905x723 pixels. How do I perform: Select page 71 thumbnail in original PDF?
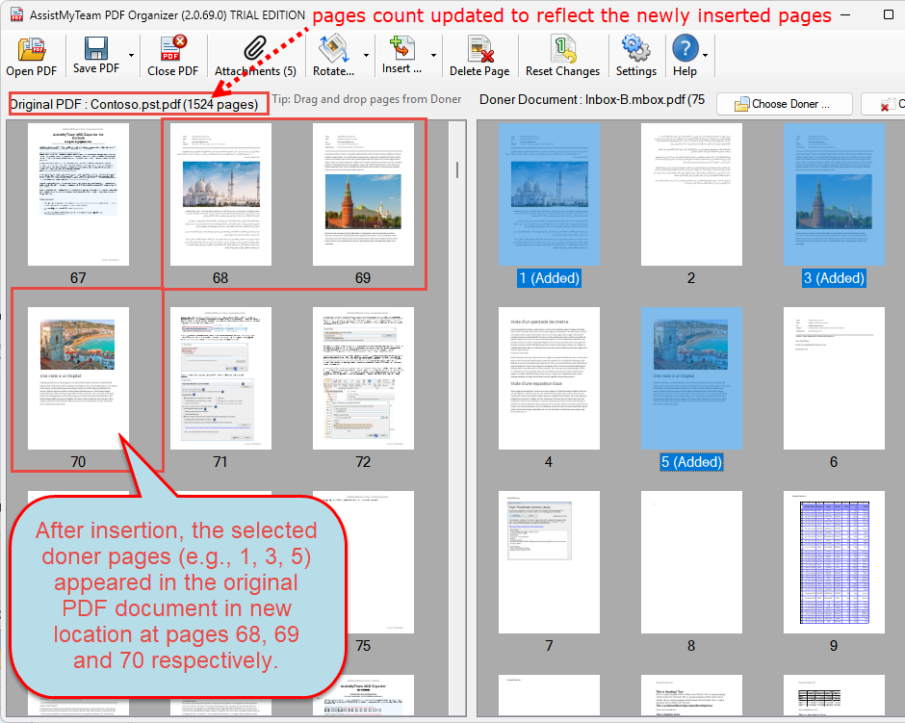coord(220,378)
